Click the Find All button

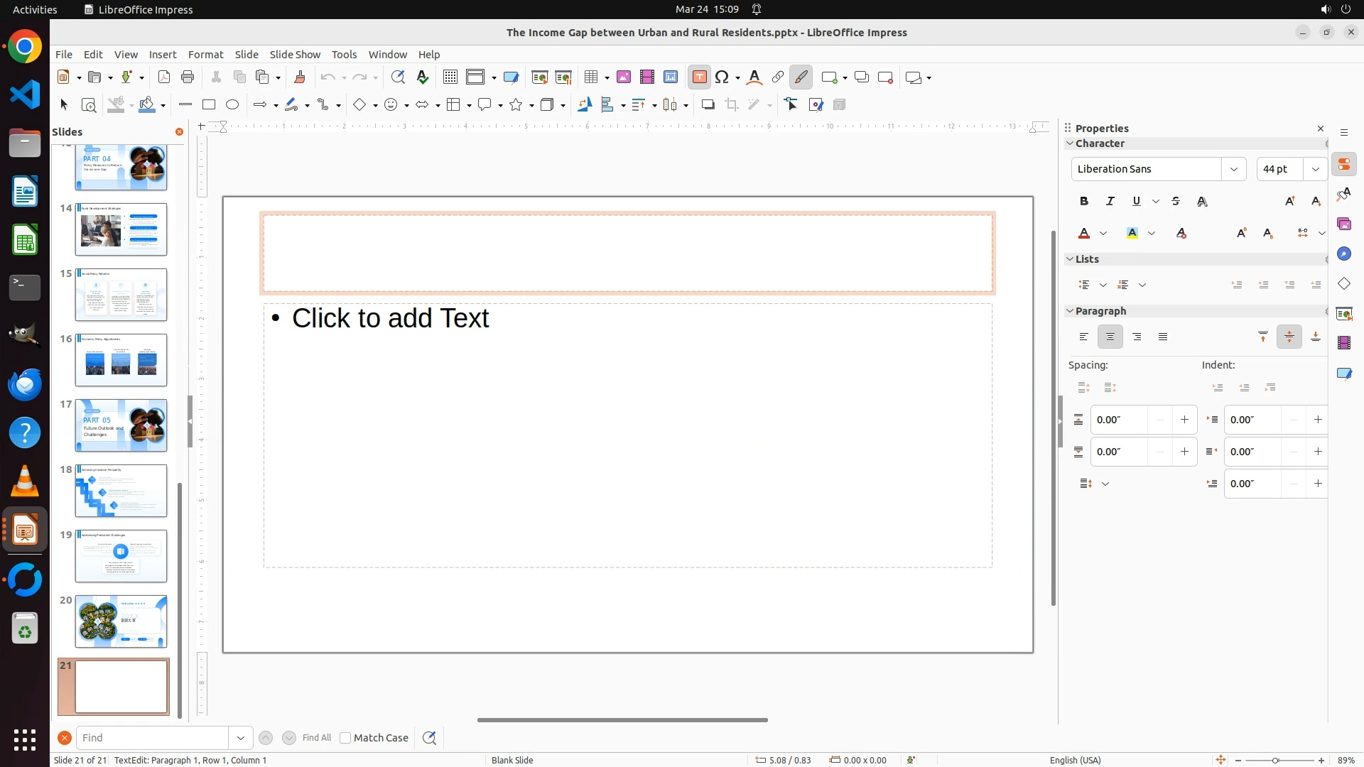tap(317, 738)
